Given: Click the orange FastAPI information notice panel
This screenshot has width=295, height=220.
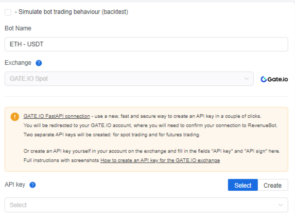Looking at the screenshot, I should (146, 139).
